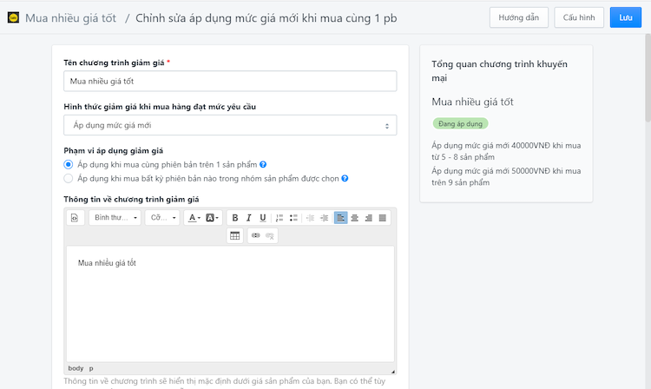Click the 'Tên chương trình giảm giá' input

[230, 81]
